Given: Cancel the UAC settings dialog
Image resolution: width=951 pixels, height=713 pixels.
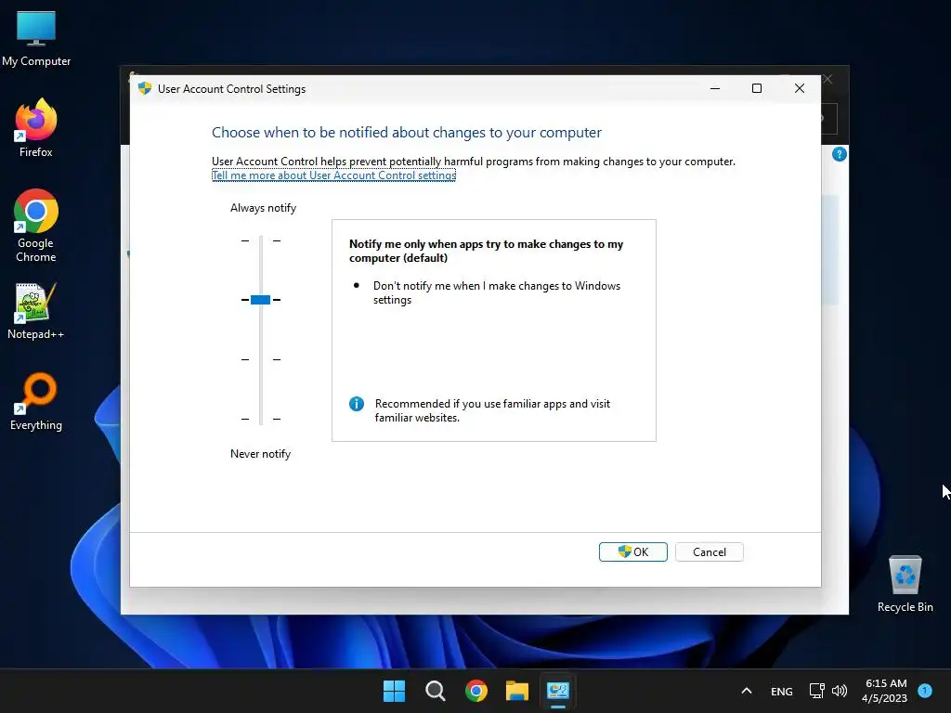Looking at the screenshot, I should 709,551.
